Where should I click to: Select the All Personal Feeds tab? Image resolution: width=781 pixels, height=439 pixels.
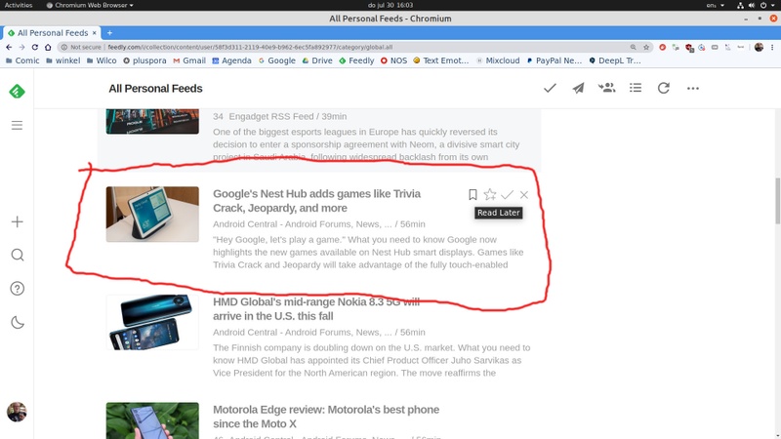click(x=53, y=33)
